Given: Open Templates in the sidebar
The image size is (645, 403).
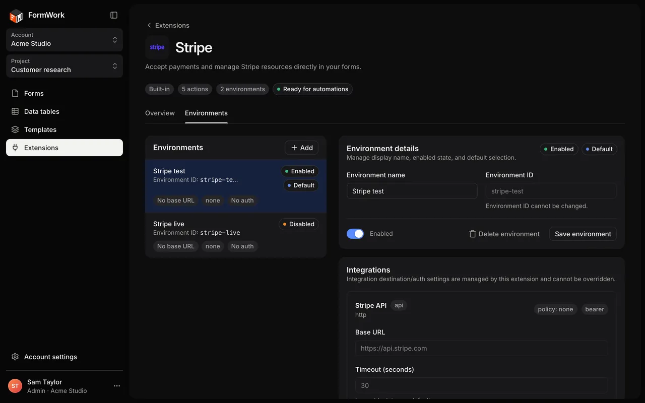Looking at the screenshot, I should (64, 129).
